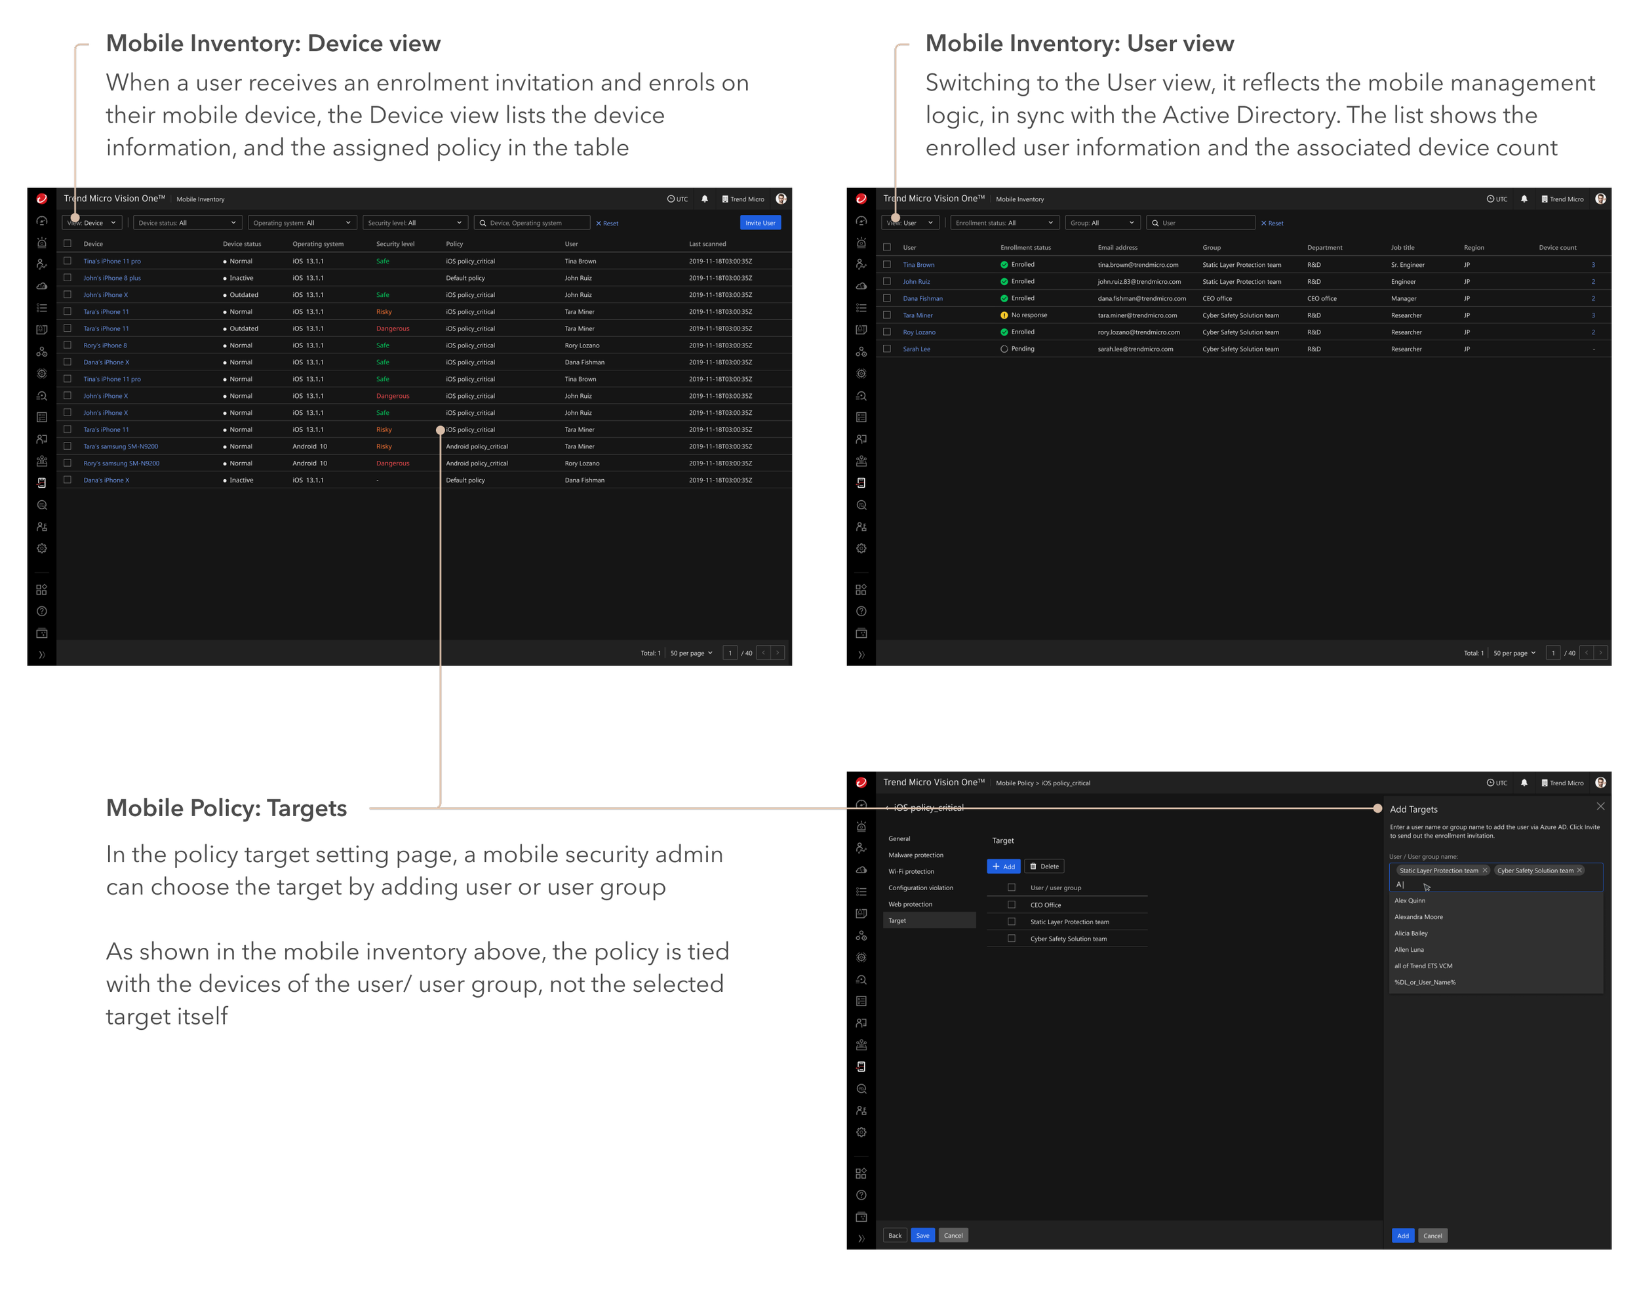Open notifications bell in Mobile Policy header

coord(1524,783)
